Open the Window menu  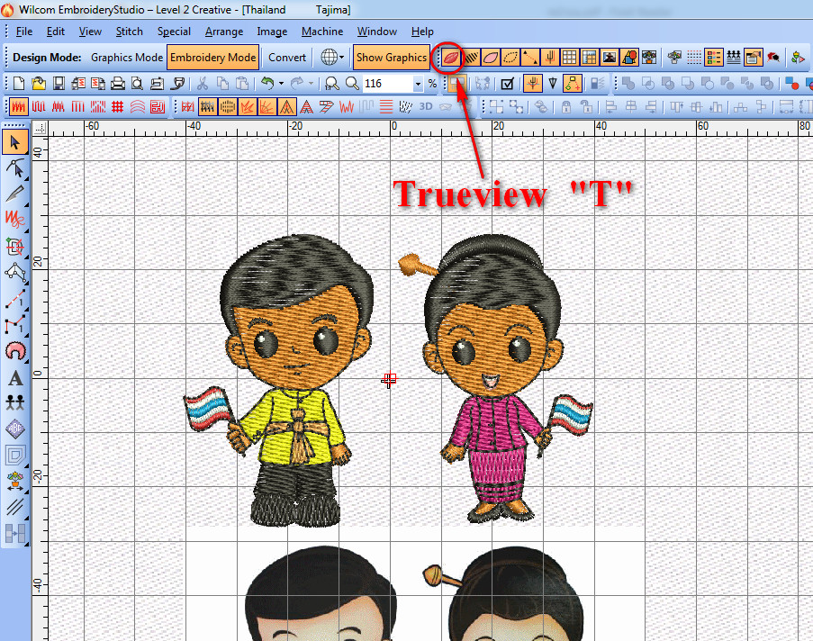pos(377,32)
